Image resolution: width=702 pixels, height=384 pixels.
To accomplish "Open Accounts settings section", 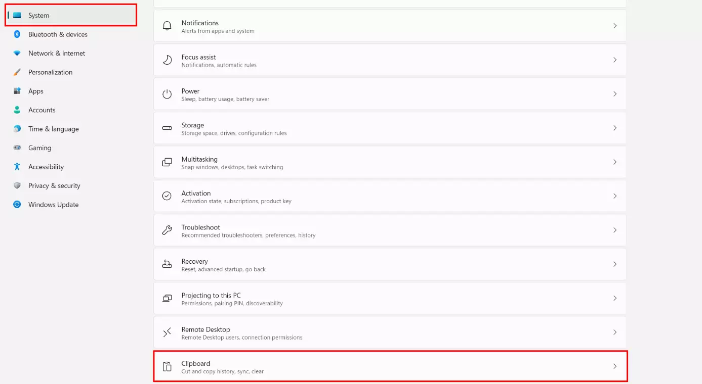I will coord(42,110).
